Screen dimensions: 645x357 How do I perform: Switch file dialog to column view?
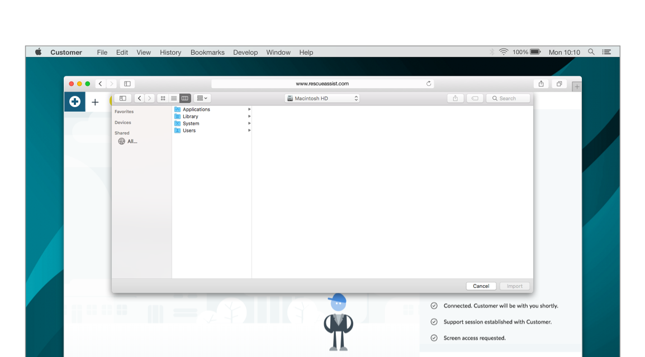point(185,99)
